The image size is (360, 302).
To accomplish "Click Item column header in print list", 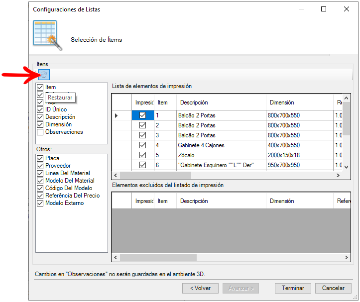I will coord(165,102).
